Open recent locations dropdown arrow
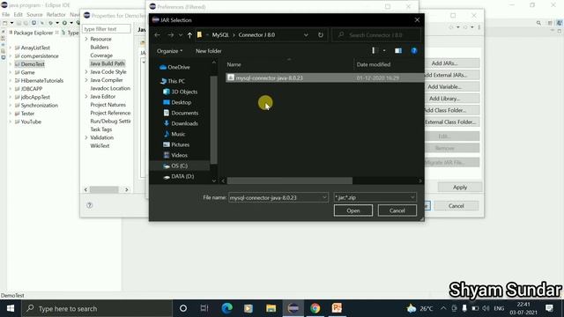Screen dimensions: 564x317 (181, 35)
